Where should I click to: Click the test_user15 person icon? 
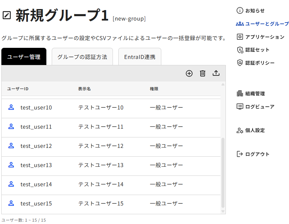pyautogui.click(x=11, y=203)
